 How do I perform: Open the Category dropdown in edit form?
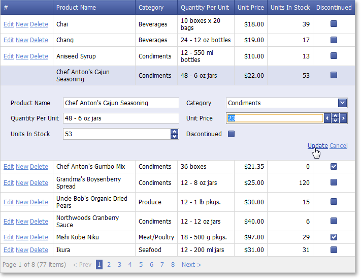coord(342,103)
